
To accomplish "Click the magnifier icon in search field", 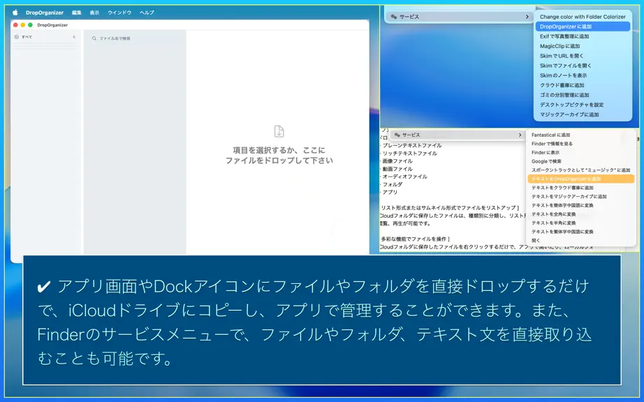I will click(94, 38).
